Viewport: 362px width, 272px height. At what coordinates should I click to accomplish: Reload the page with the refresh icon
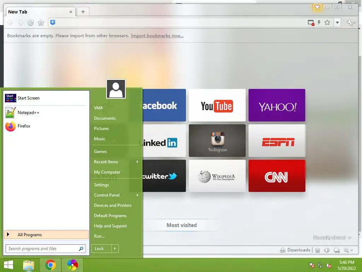30,22
